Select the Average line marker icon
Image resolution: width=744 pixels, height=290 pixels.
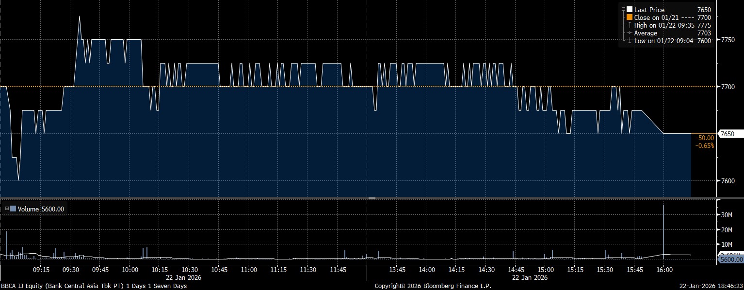click(x=629, y=33)
